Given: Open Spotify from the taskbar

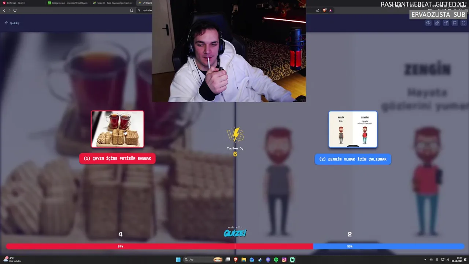Looking at the screenshot, I should pos(276,260).
